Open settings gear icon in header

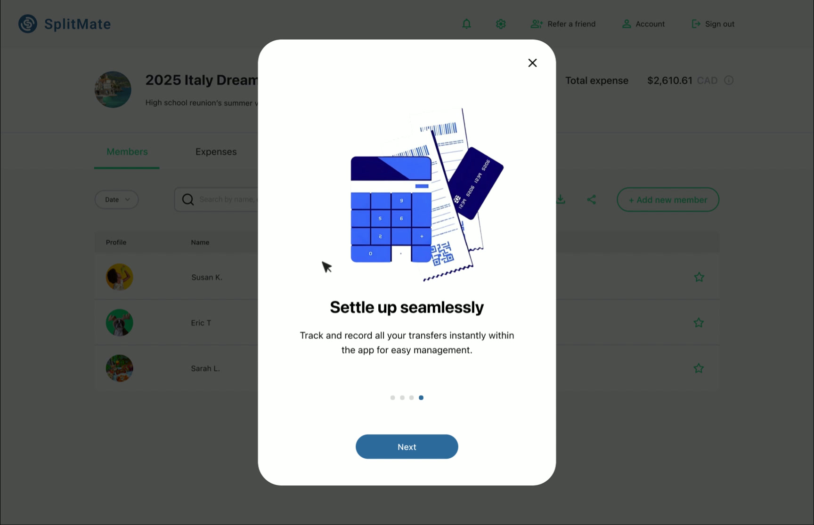click(501, 24)
